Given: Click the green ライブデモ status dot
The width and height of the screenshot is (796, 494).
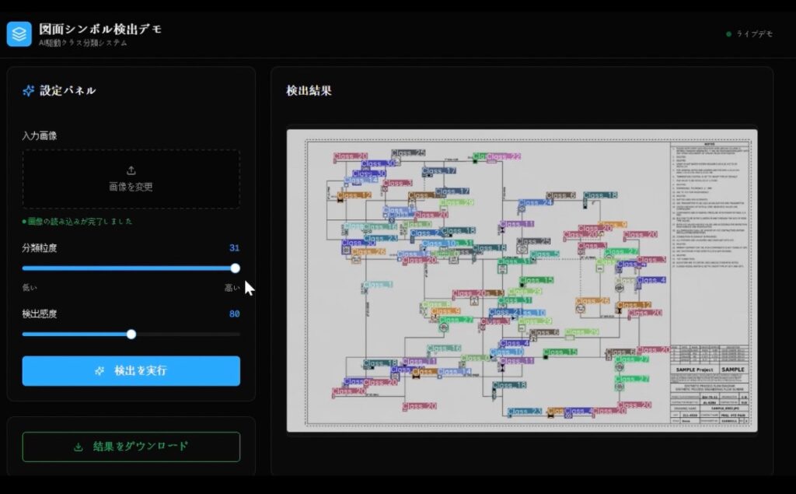Looking at the screenshot, I should tap(728, 34).
